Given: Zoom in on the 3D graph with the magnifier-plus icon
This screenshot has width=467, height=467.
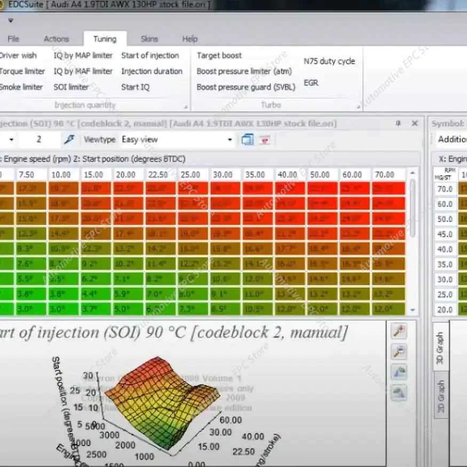Looking at the screenshot, I should (399, 331).
